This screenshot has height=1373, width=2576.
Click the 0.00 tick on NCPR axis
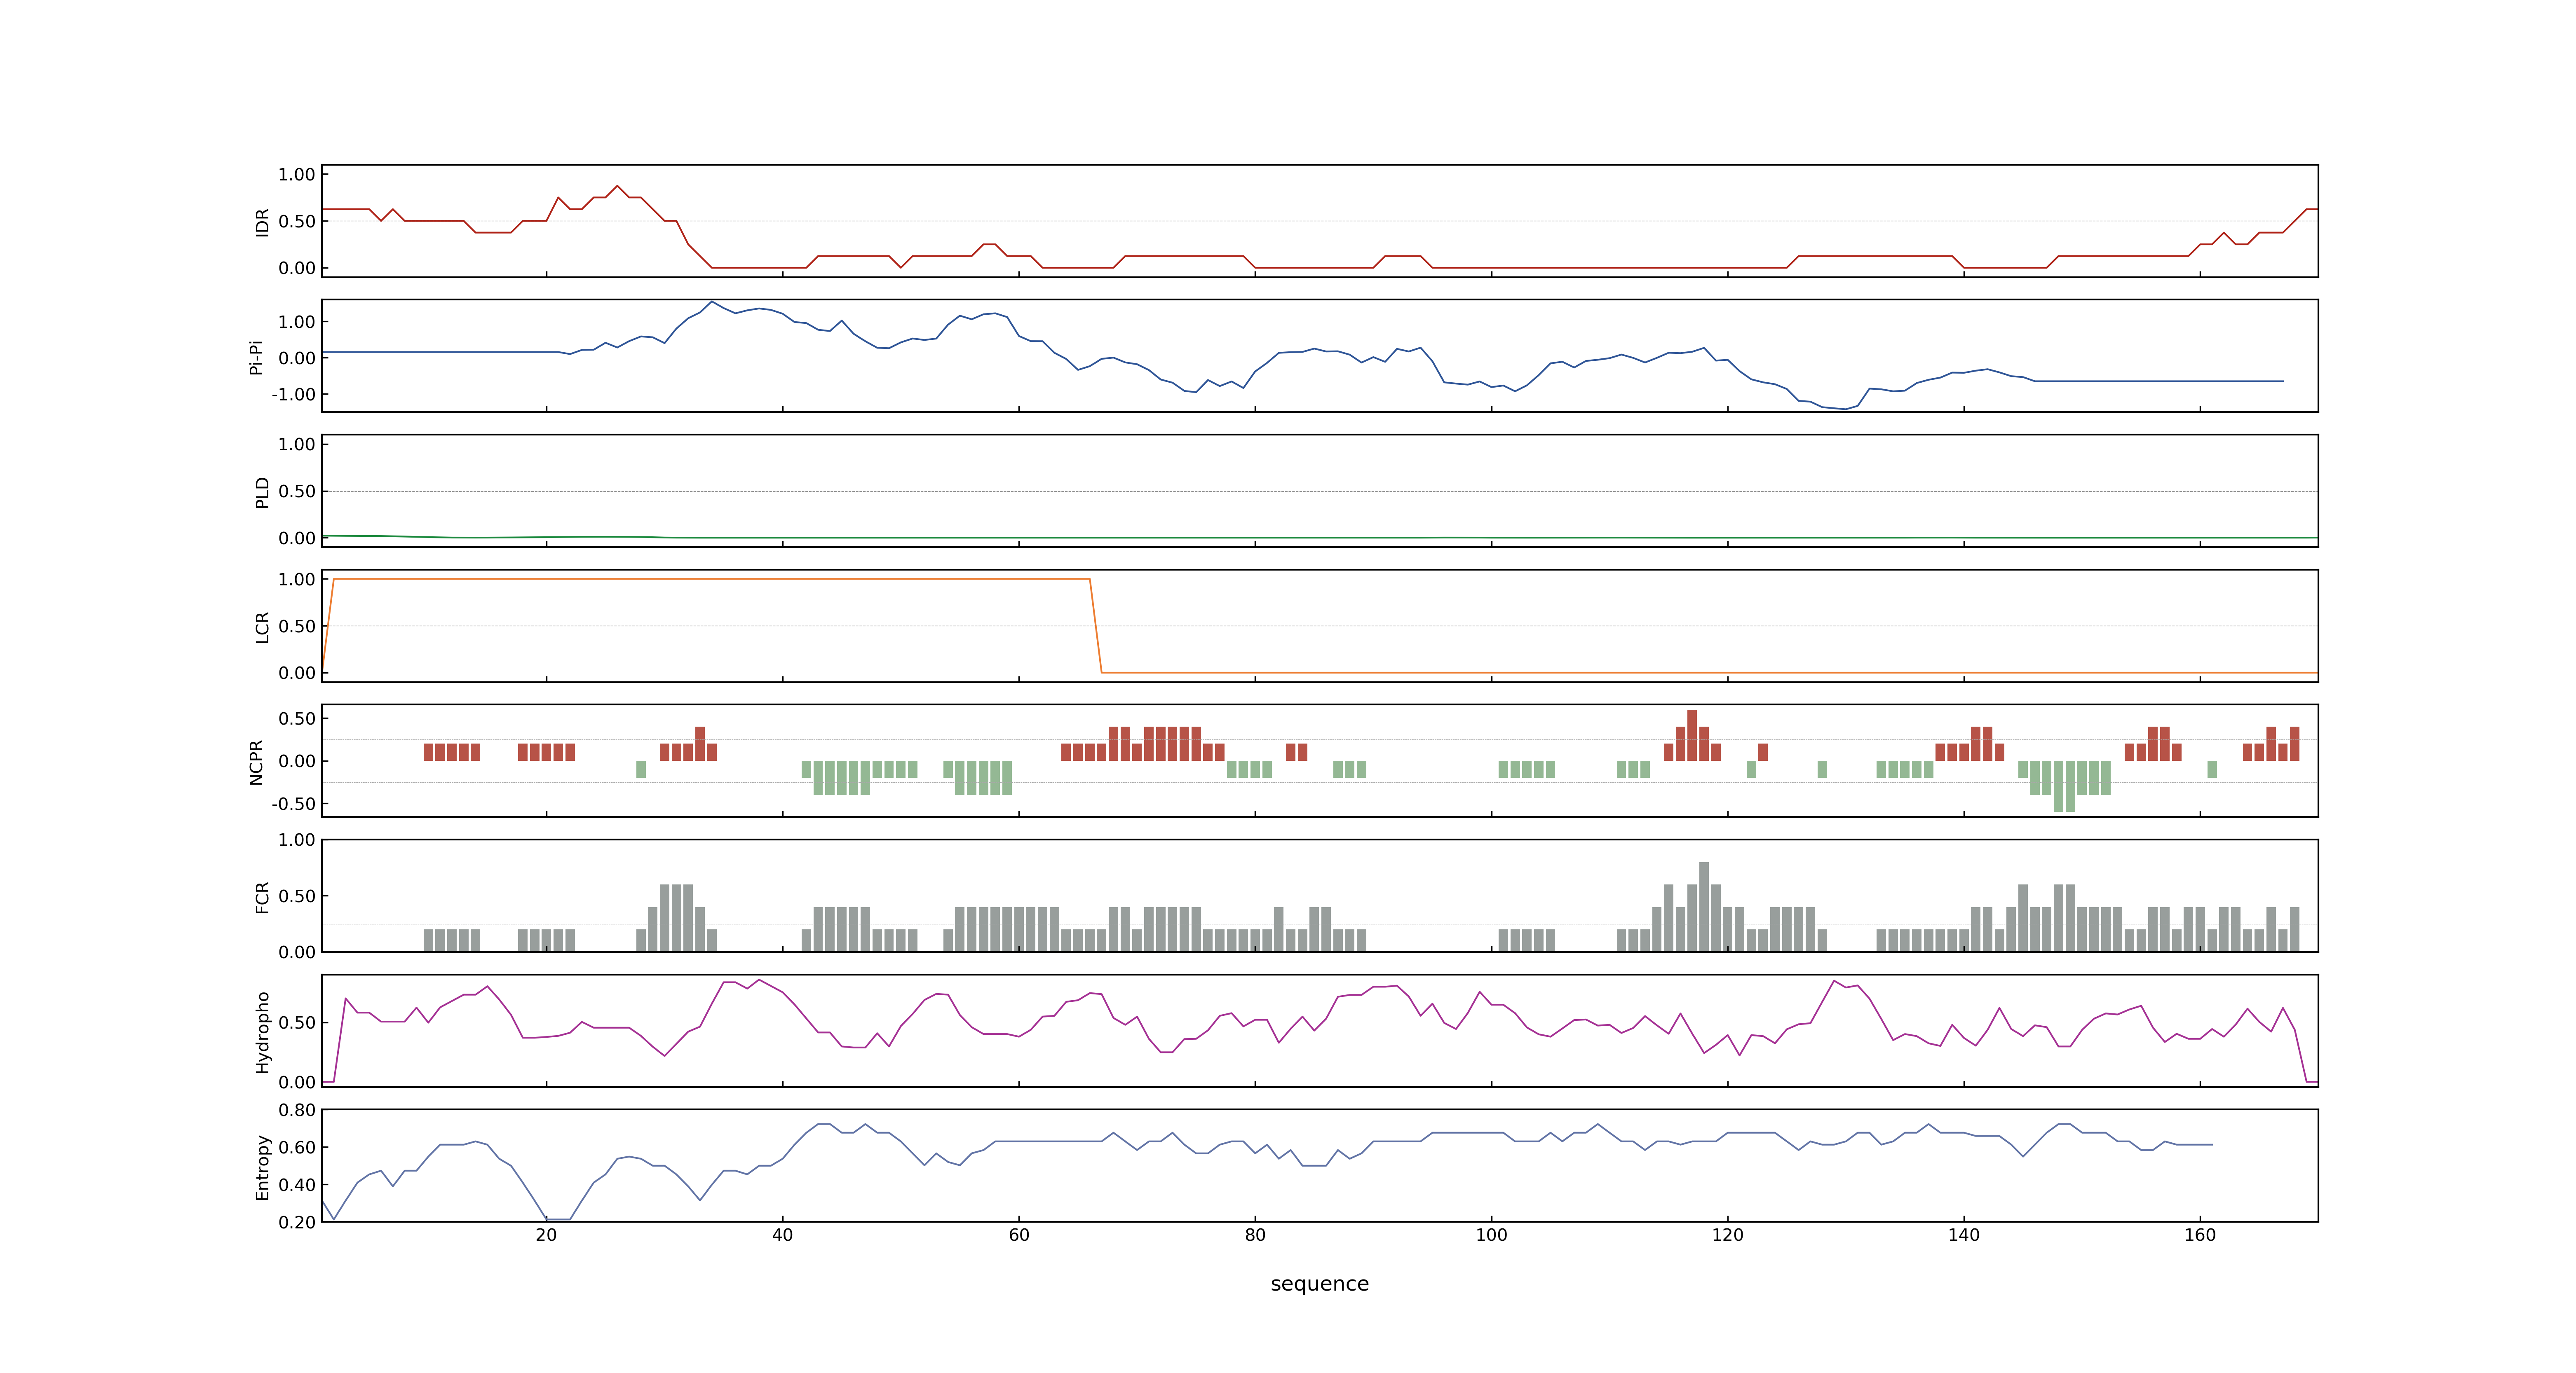297,761
